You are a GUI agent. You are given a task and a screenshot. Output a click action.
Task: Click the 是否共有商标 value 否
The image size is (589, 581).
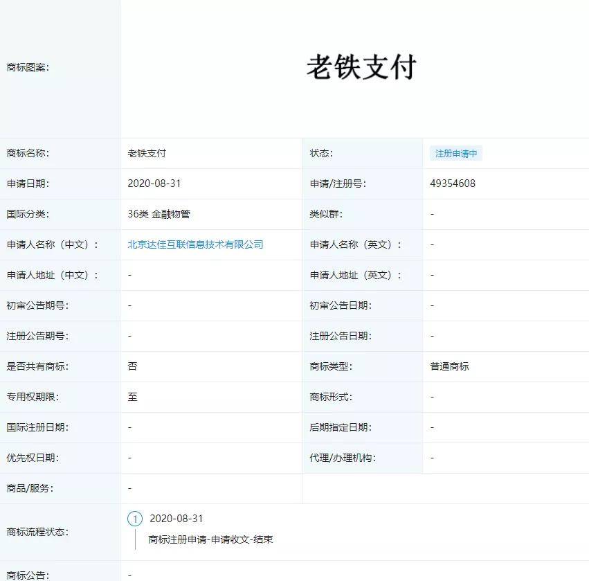pos(132,366)
